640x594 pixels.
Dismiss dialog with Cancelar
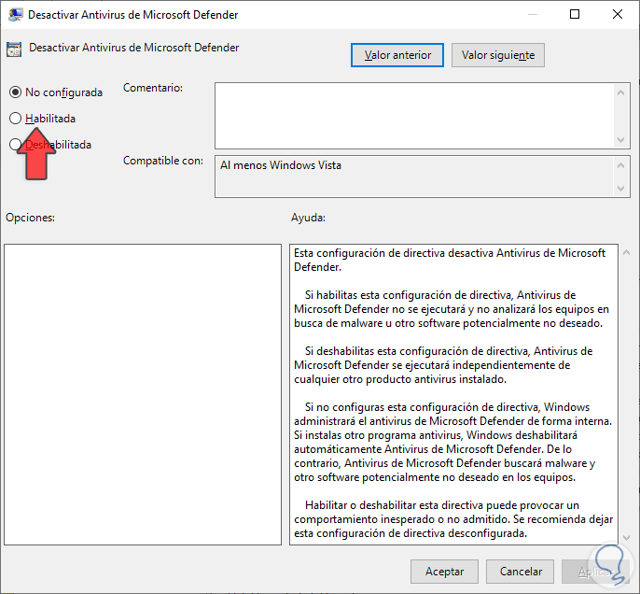click(x=521, y=572)
